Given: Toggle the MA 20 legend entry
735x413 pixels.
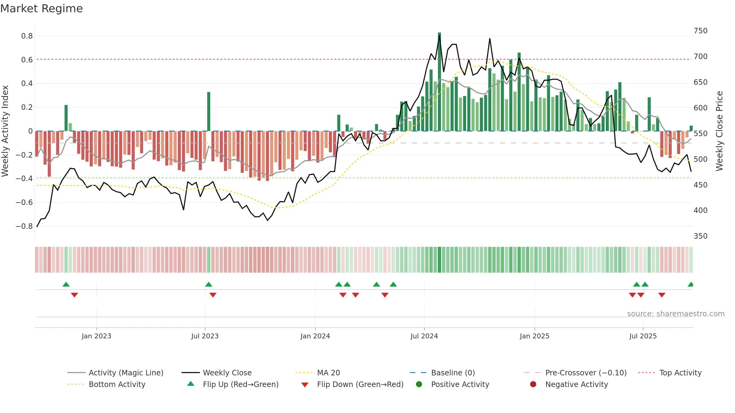Looking at the screenshot, I should 318,373.
